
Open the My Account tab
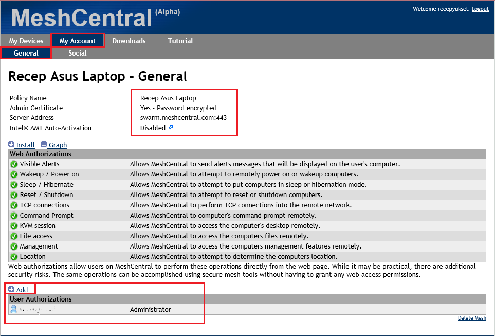click(x=78, y=41)
